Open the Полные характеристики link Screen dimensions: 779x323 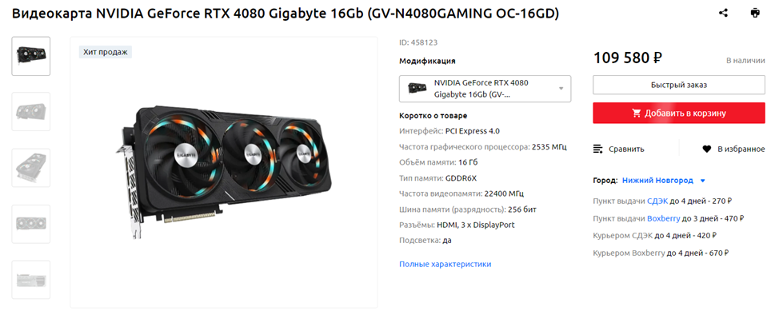[x=445, y=264]
